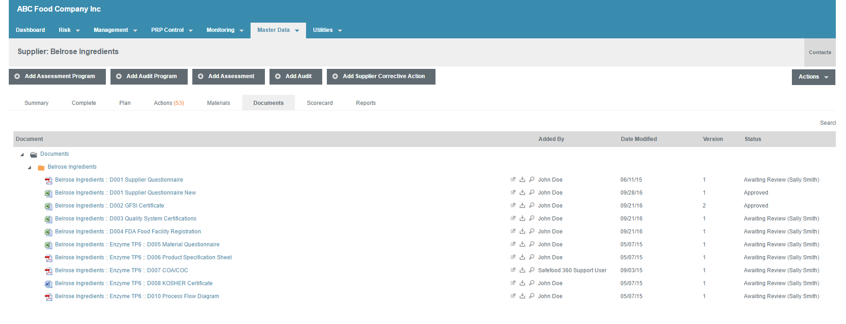Click Add Assessment Program button
846x324 pixels.
[57, 77]
